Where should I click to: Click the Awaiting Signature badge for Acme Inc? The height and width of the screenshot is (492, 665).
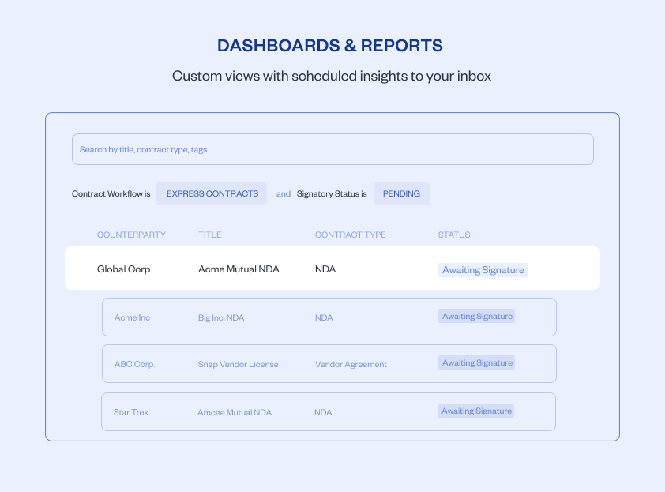point(476,315)
